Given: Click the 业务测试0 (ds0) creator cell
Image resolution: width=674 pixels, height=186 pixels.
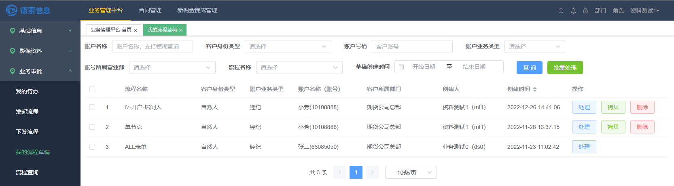Looking at the screenshot, I should [x=464, y=147].
